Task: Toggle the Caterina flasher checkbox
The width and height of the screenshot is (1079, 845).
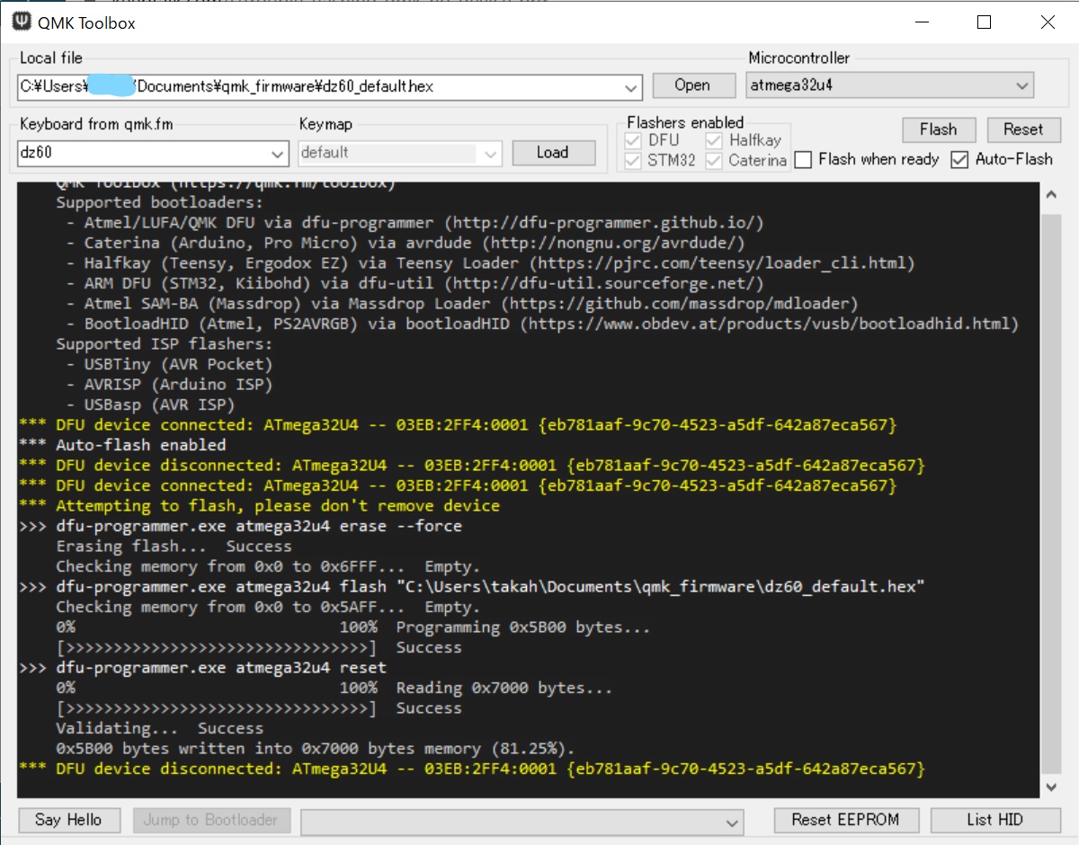Action: [x=714, y=162]
